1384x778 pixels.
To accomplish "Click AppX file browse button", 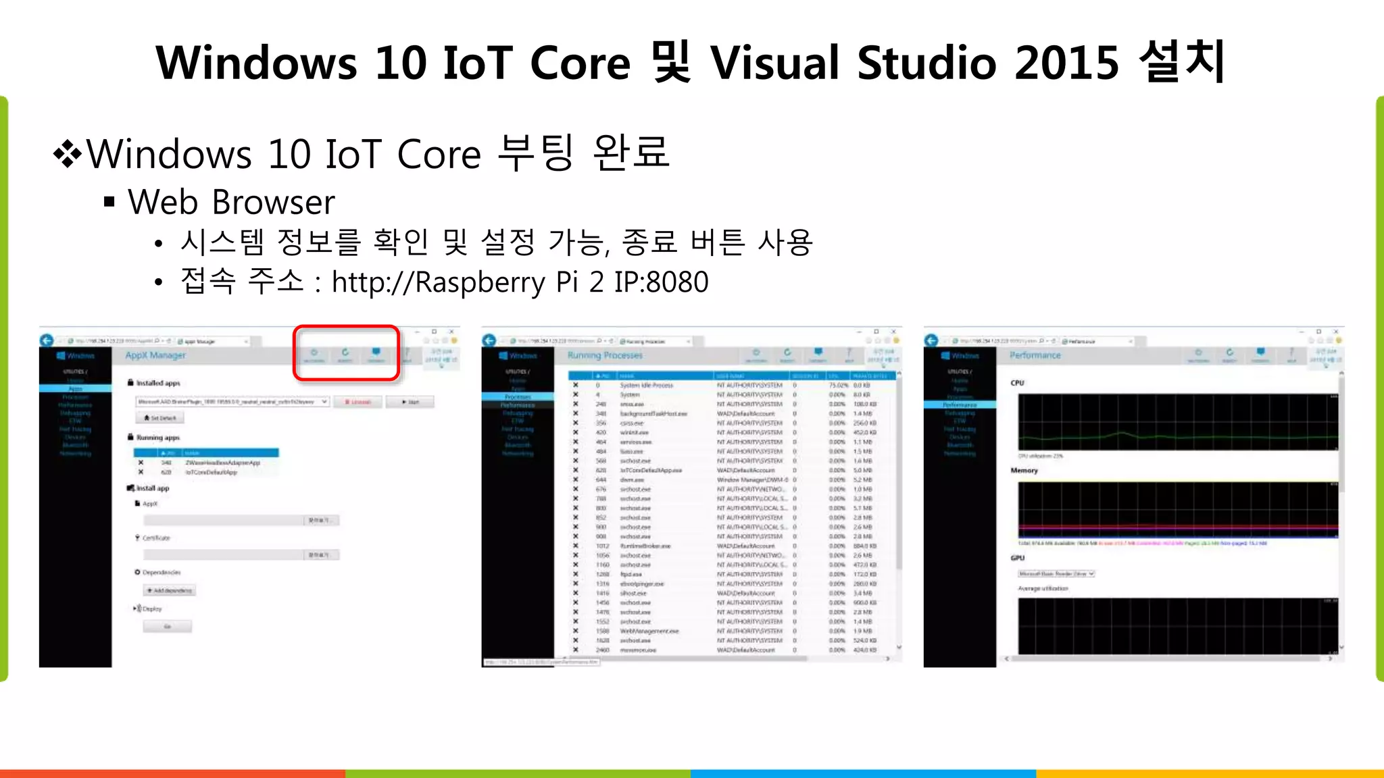I will [x=321, y=520].
